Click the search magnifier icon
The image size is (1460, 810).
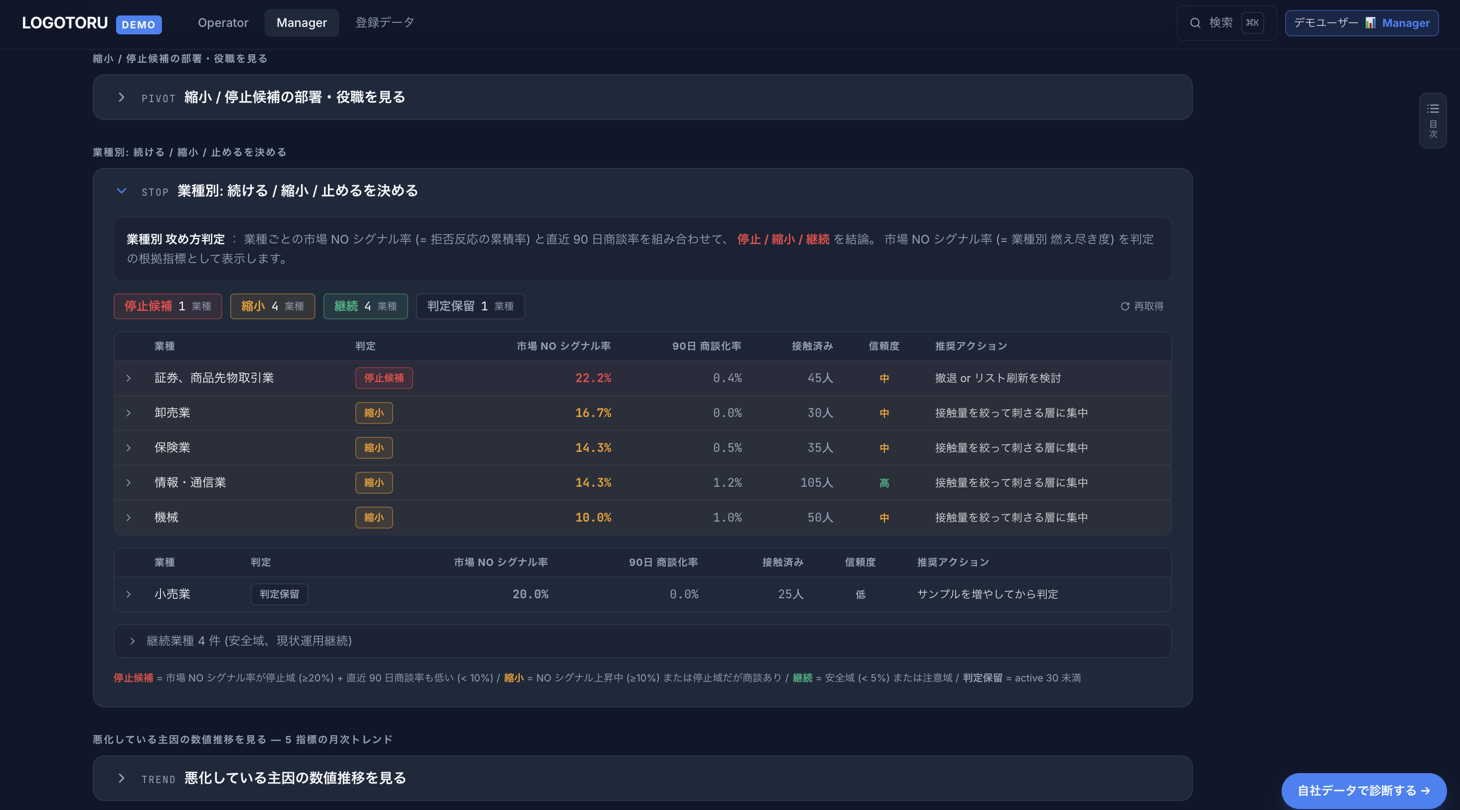1195,22
